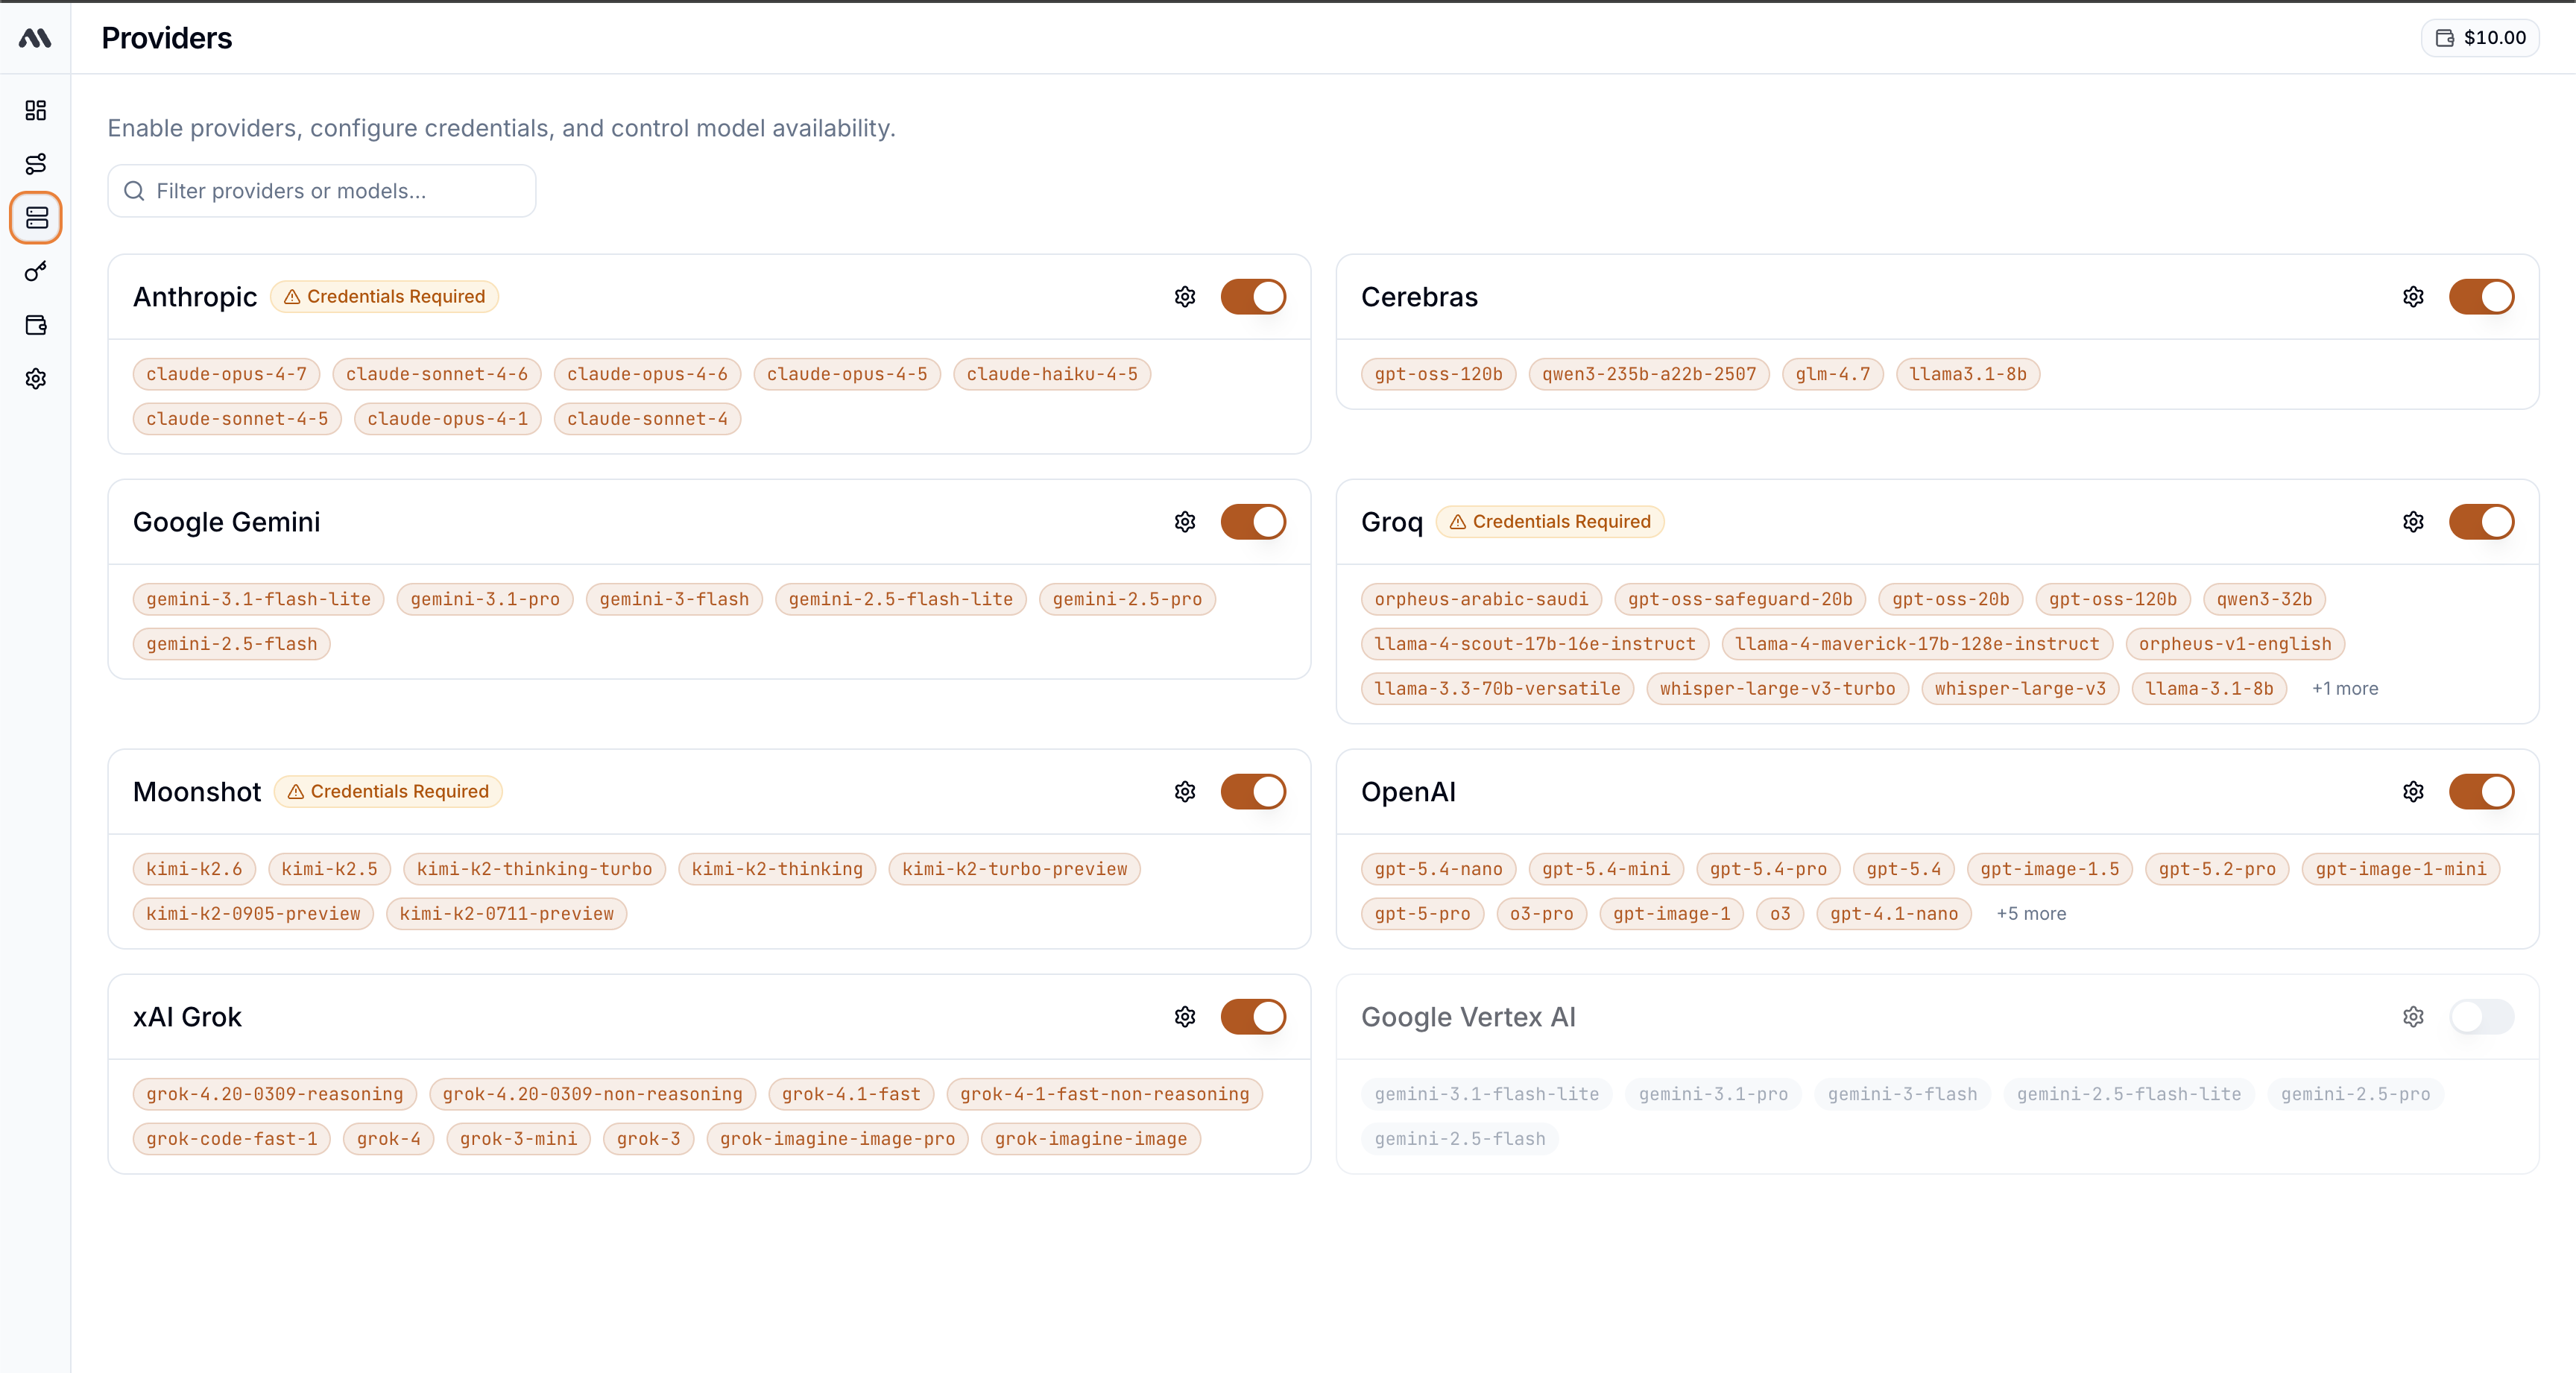Select the claude-haiku-4-5 model chip

1052,374
